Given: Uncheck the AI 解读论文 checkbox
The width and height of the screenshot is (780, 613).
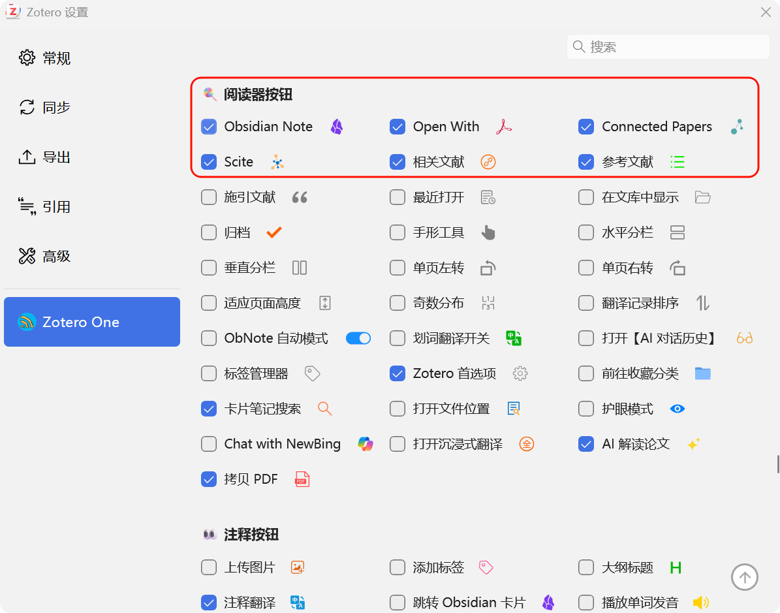Looking at the screenshot, I should 586,444.
